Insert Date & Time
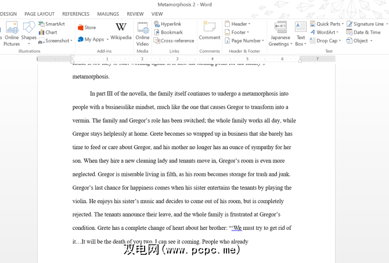 click(x=363, y=33)
